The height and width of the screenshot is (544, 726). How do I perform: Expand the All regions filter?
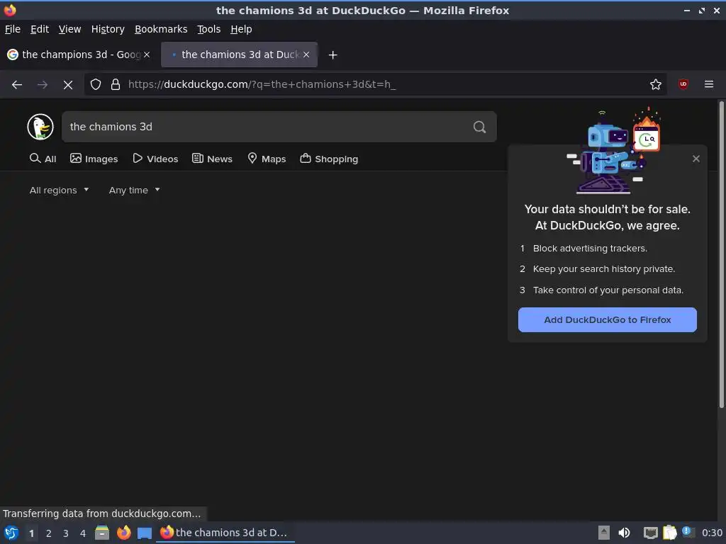click(59, 190)
